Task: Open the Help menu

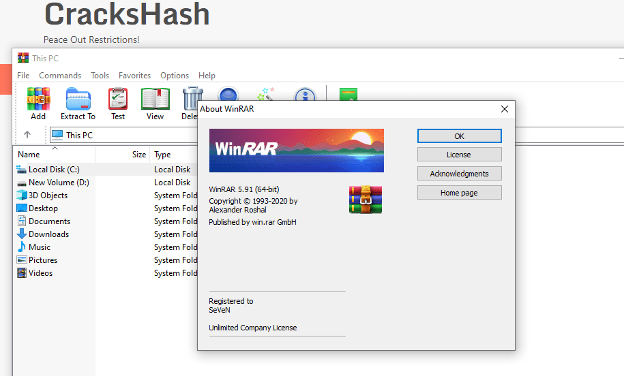Action: click(x=207, y=76)
